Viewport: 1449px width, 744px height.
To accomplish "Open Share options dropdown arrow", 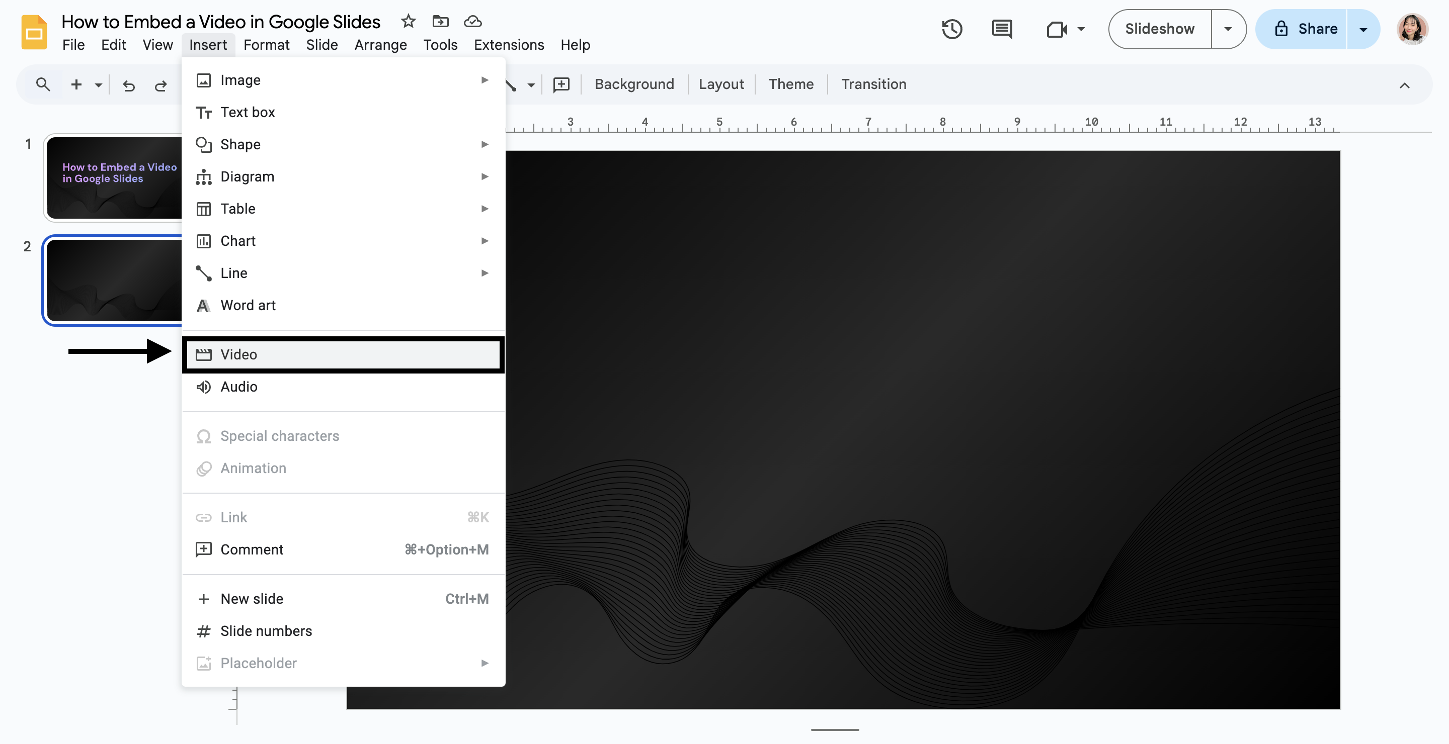I will pyautogui.click(x=1363, y=29).
